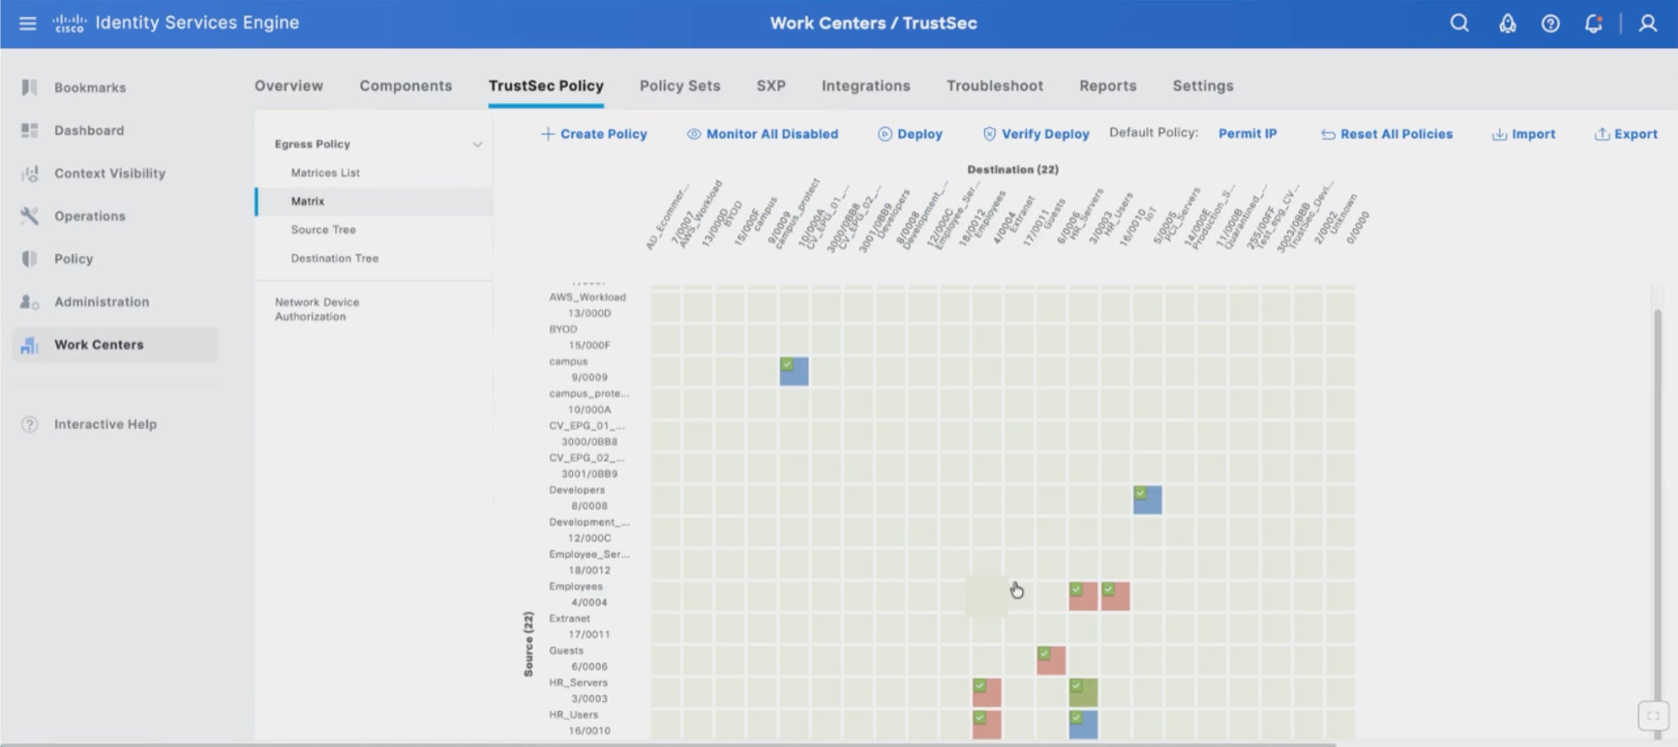
Task: Select the red cell in HR_Users row
Action: tap(987, 724)
